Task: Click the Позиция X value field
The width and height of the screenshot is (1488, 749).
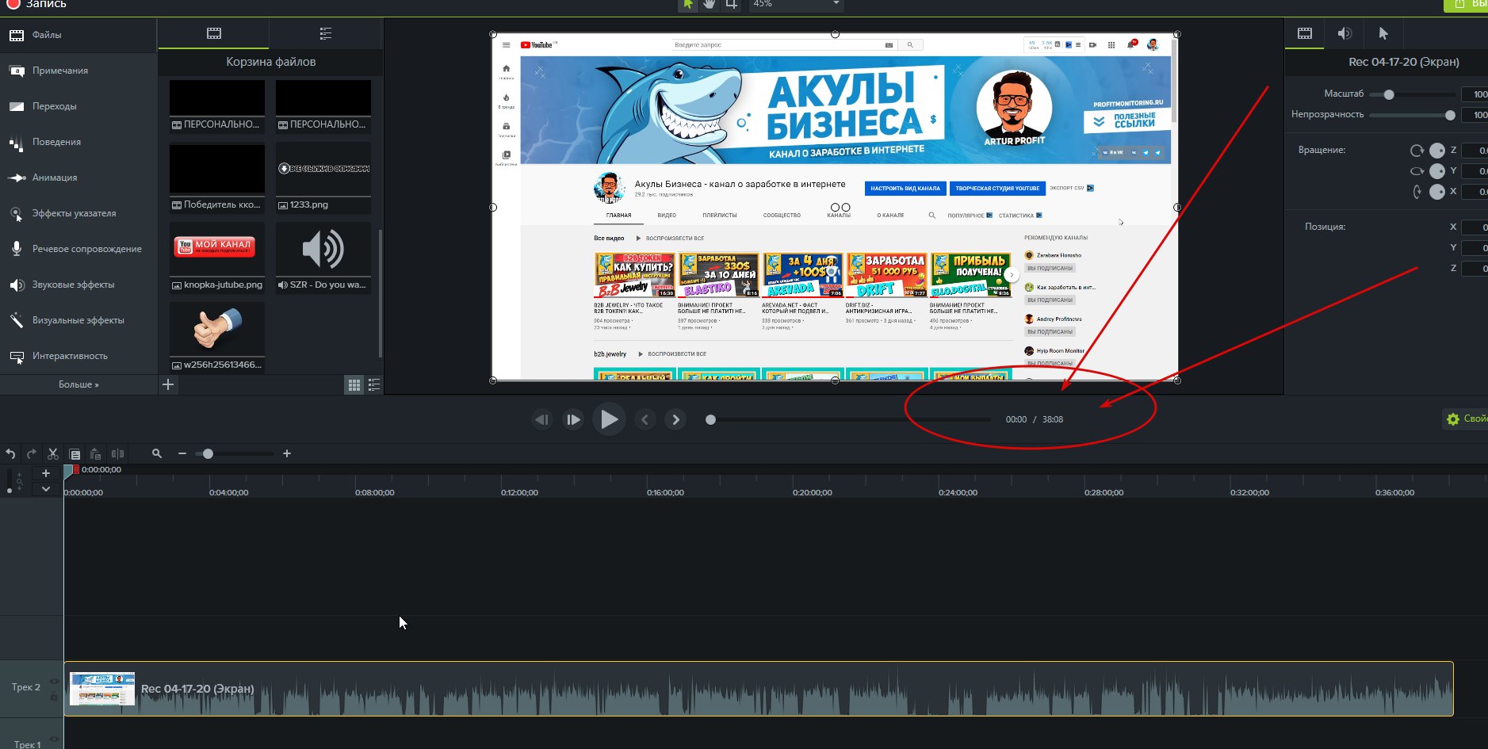Action: [x=1475, y=227]
